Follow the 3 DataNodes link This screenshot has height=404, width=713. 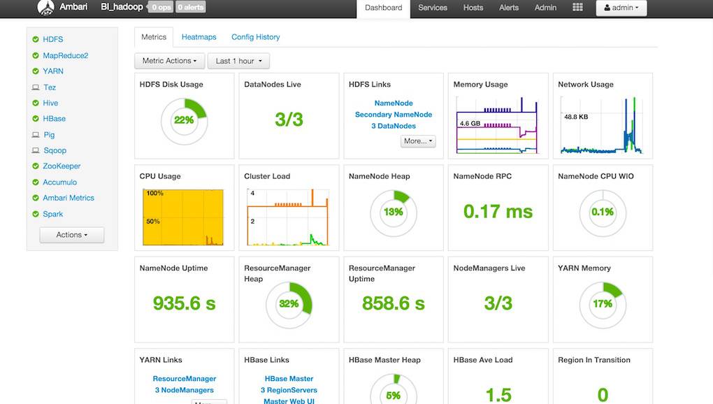(394, 126)
